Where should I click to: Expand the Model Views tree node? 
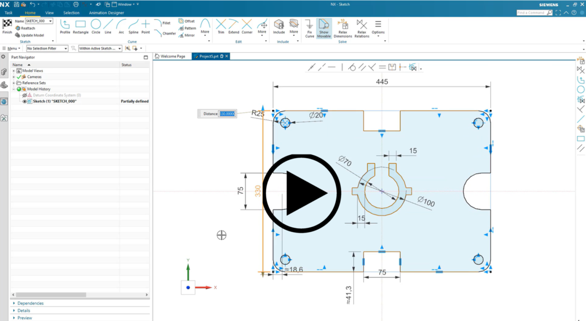coord(14,71)
